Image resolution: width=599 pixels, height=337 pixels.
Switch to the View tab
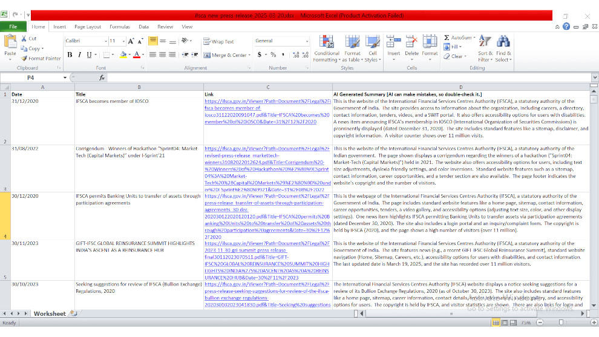point(187,27)
